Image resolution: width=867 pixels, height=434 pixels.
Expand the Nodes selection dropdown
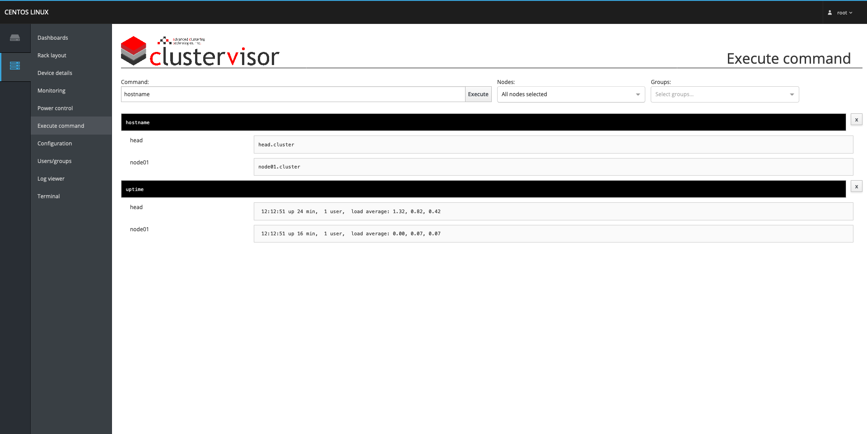click(571, 94)
